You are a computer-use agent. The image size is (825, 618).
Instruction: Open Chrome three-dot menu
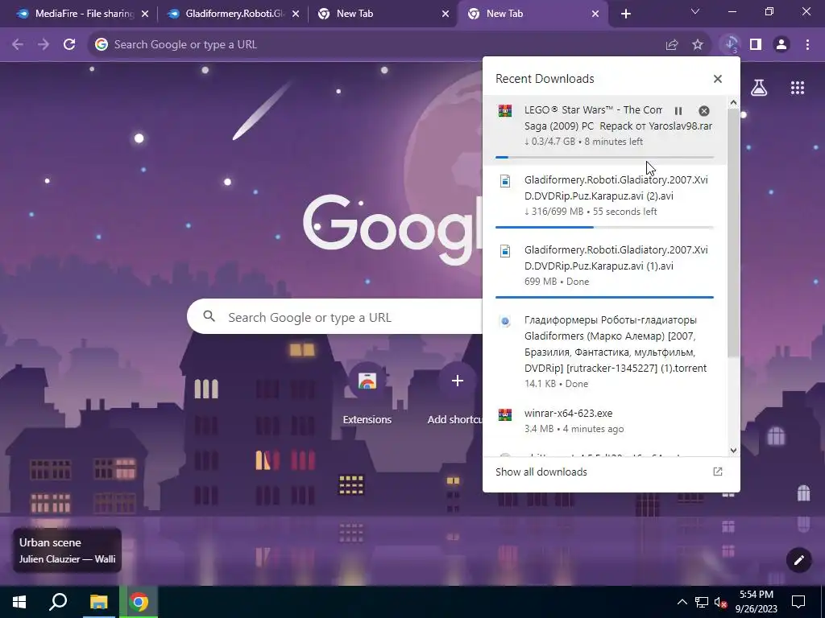pyautogui.click(x=807, y=45)
